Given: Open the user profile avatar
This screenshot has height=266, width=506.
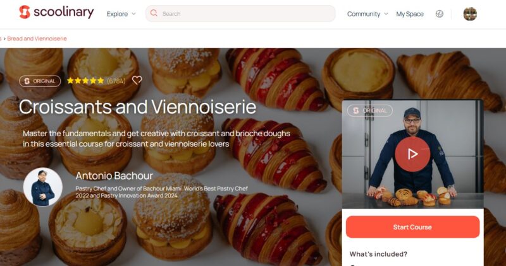Looking at the screenshot, I should point(470,14).
